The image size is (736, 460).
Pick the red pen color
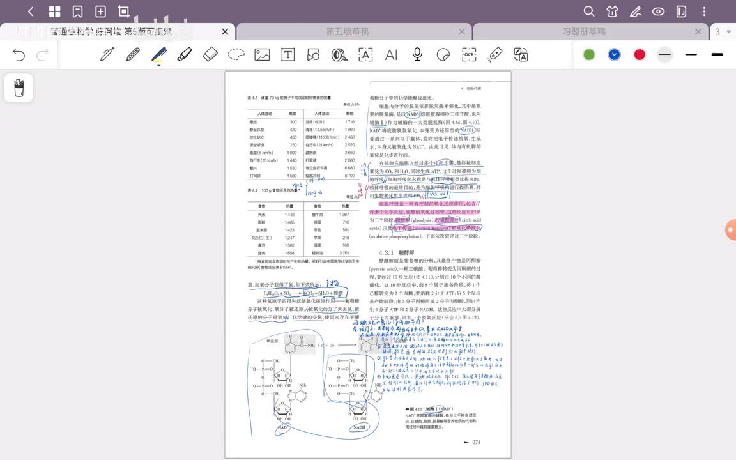pyautogui.click(x=640, y=55)
